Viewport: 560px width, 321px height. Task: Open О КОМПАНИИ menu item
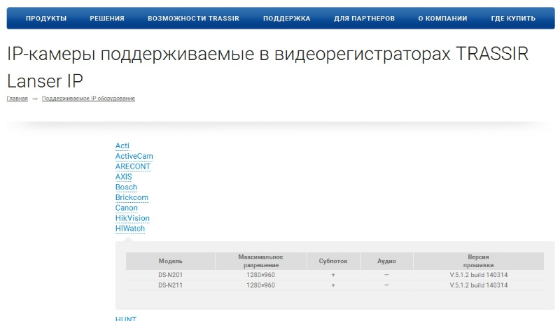tap(443, 19)
